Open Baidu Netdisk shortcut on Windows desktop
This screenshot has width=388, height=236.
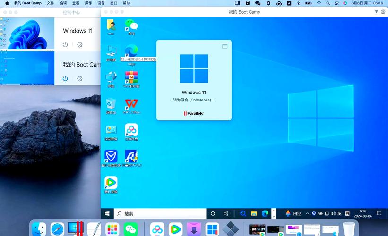pyautogui.click(x=131, y=132)
